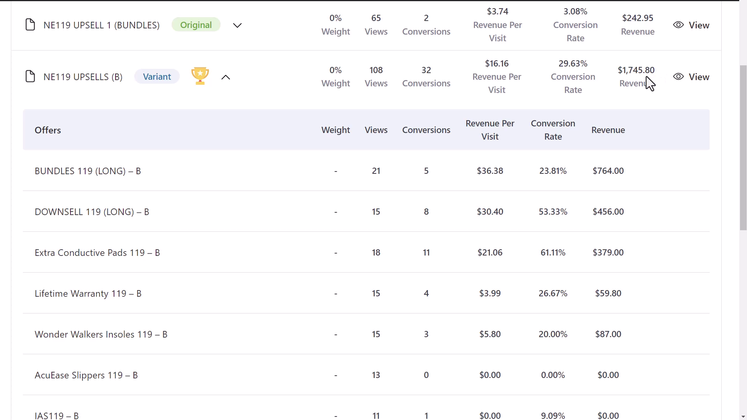Select the AcuEase Slippers 119 – B offer
Screen dimensions: 747x420
click(x=86, y=375)
